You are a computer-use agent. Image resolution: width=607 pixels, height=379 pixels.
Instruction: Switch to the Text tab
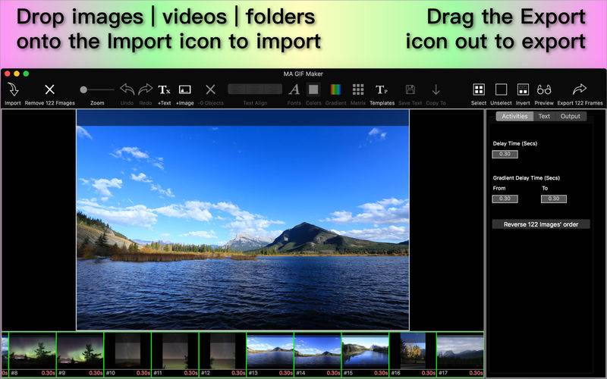click(544, 116)
